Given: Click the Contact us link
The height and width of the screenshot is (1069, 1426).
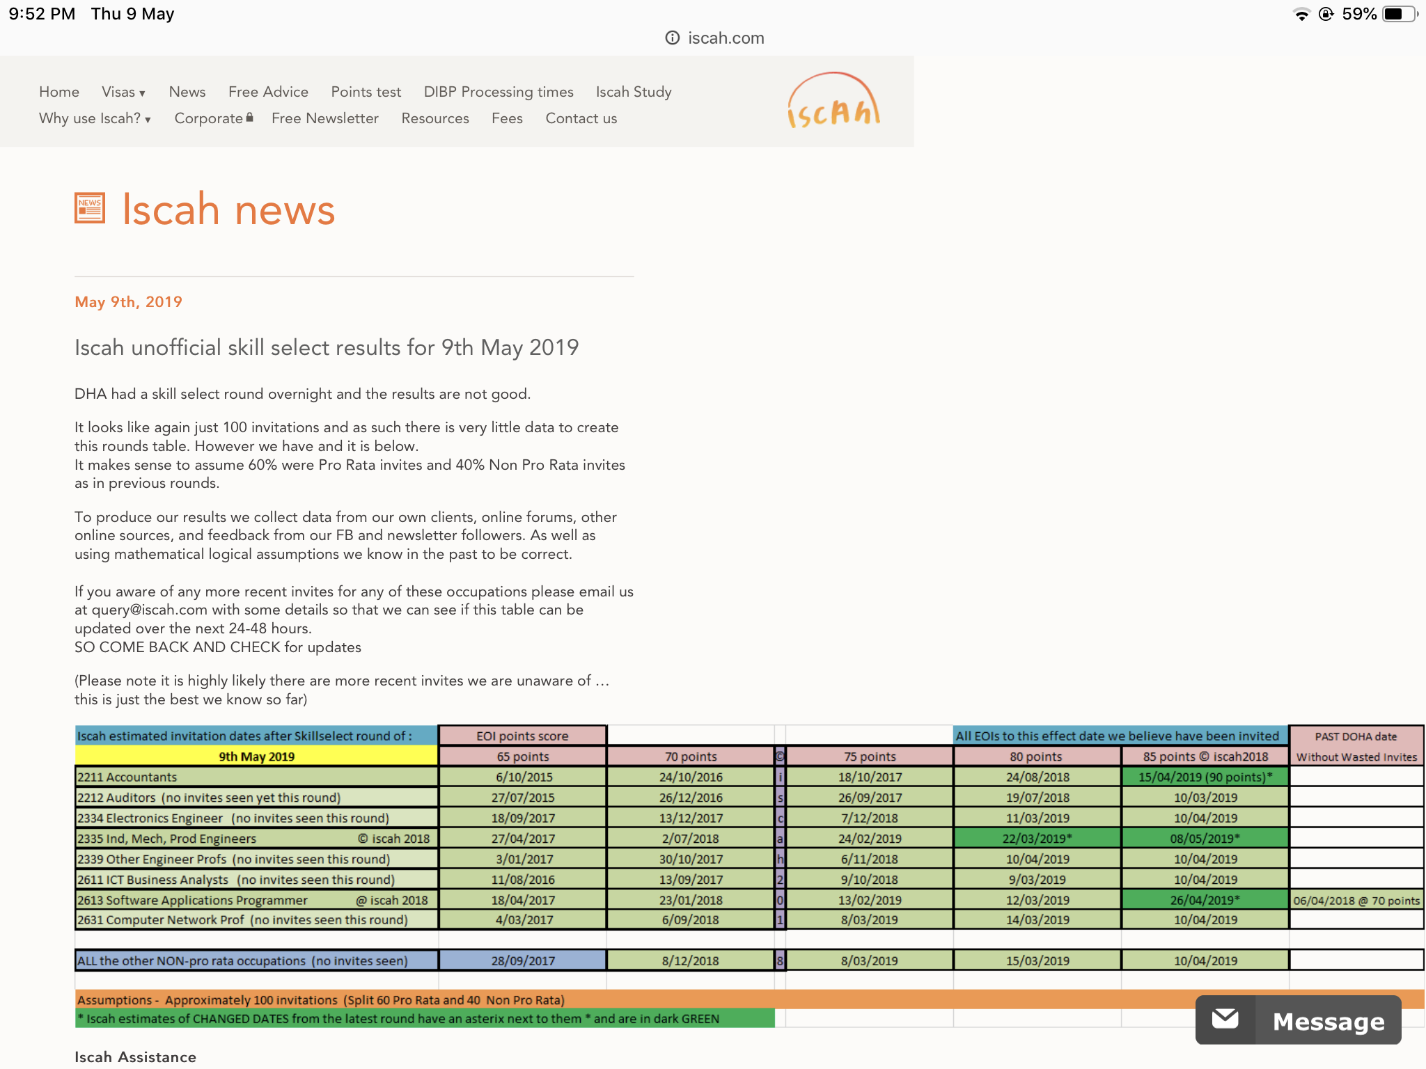Looking at the screenshot, I should (x=581, y=118).
